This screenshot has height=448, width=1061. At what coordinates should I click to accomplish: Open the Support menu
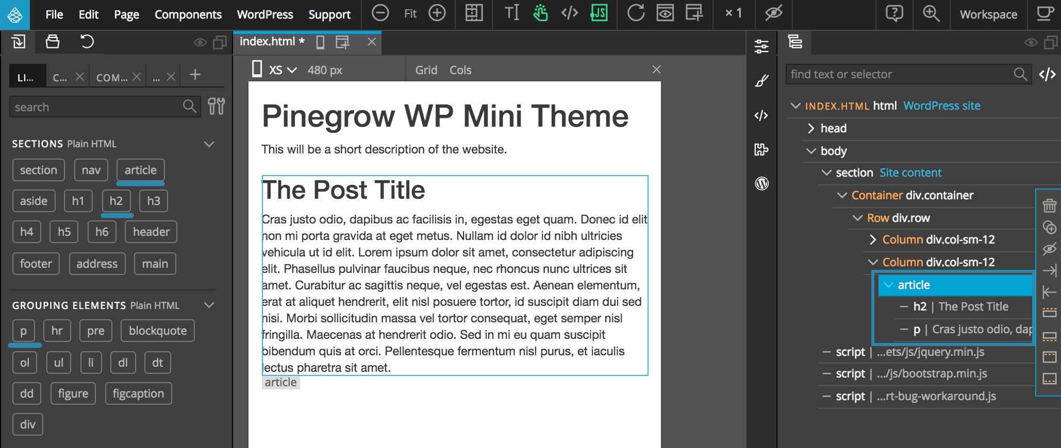[329, 14]
